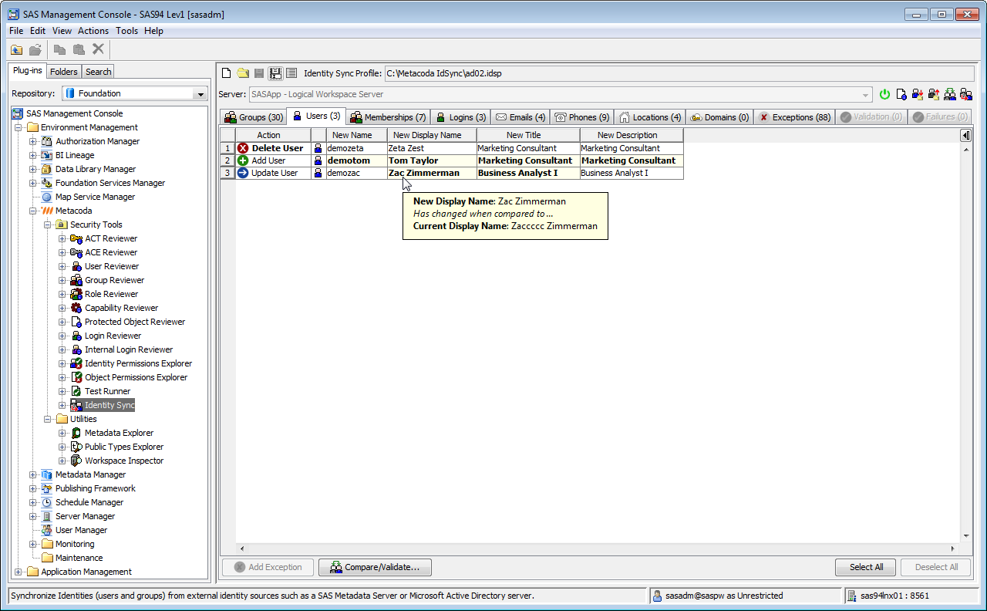
Task: Click the Business Analyst I title cell
Action: pos(528,173)
